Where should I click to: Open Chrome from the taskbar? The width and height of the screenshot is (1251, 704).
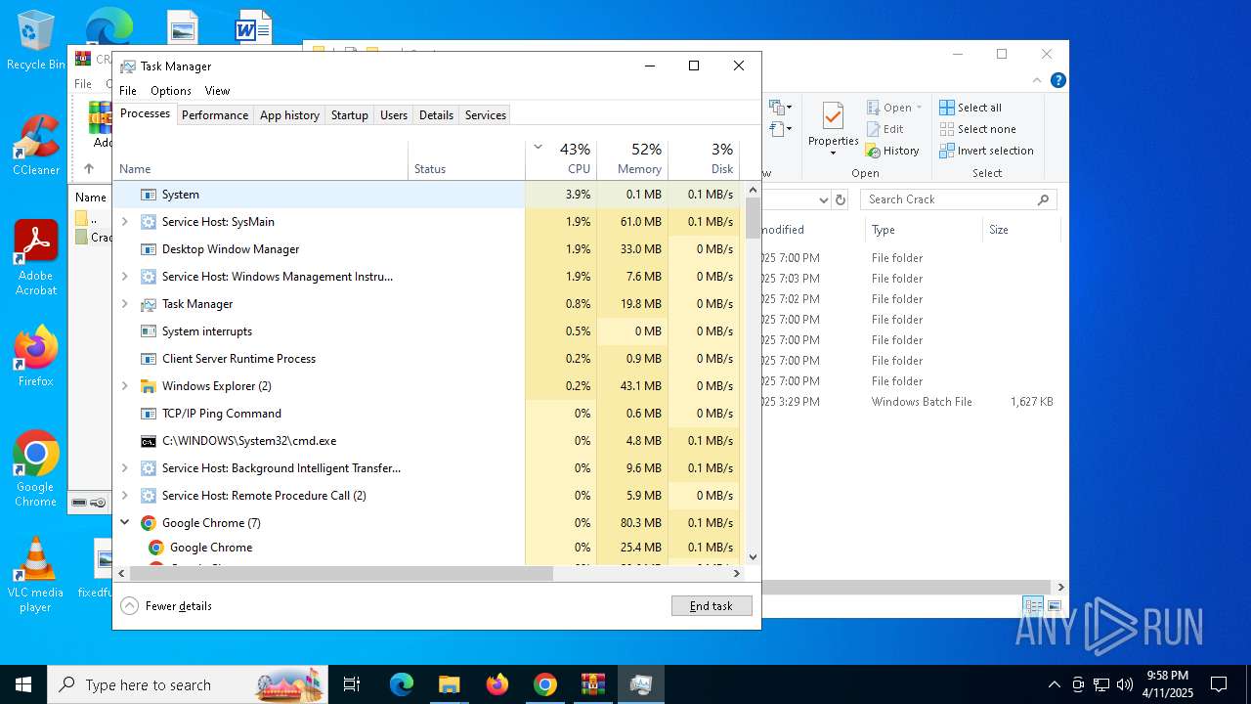(x=545, y=684)
